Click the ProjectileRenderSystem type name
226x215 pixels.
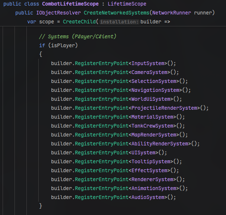click(164, 108)
